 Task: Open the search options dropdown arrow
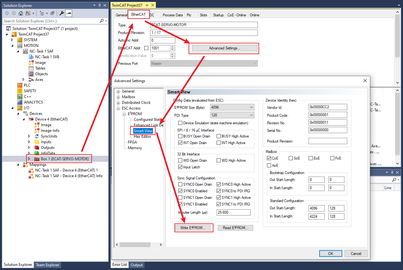(x=106, y=21)
